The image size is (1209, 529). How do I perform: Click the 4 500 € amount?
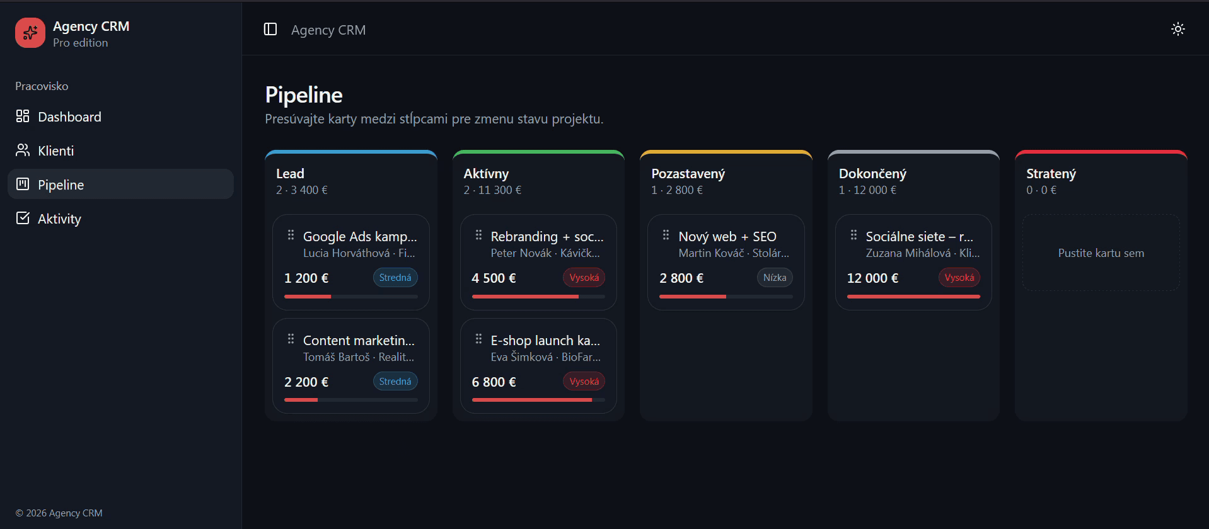[494, 278]
